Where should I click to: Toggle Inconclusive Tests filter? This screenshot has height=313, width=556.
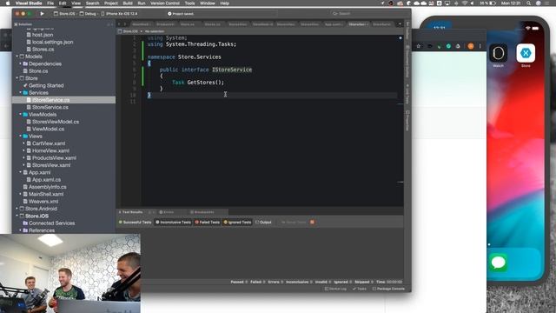tap(174, 223)
